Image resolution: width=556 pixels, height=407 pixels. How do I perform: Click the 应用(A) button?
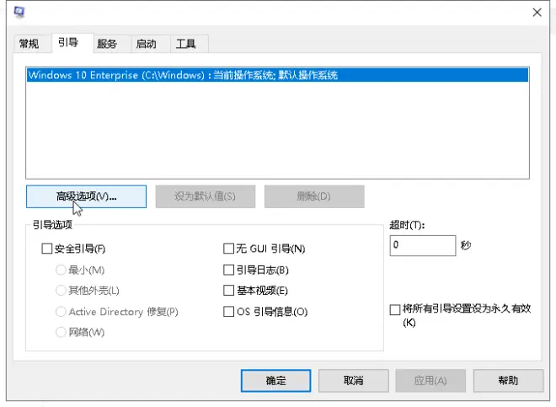coord(430,381)
